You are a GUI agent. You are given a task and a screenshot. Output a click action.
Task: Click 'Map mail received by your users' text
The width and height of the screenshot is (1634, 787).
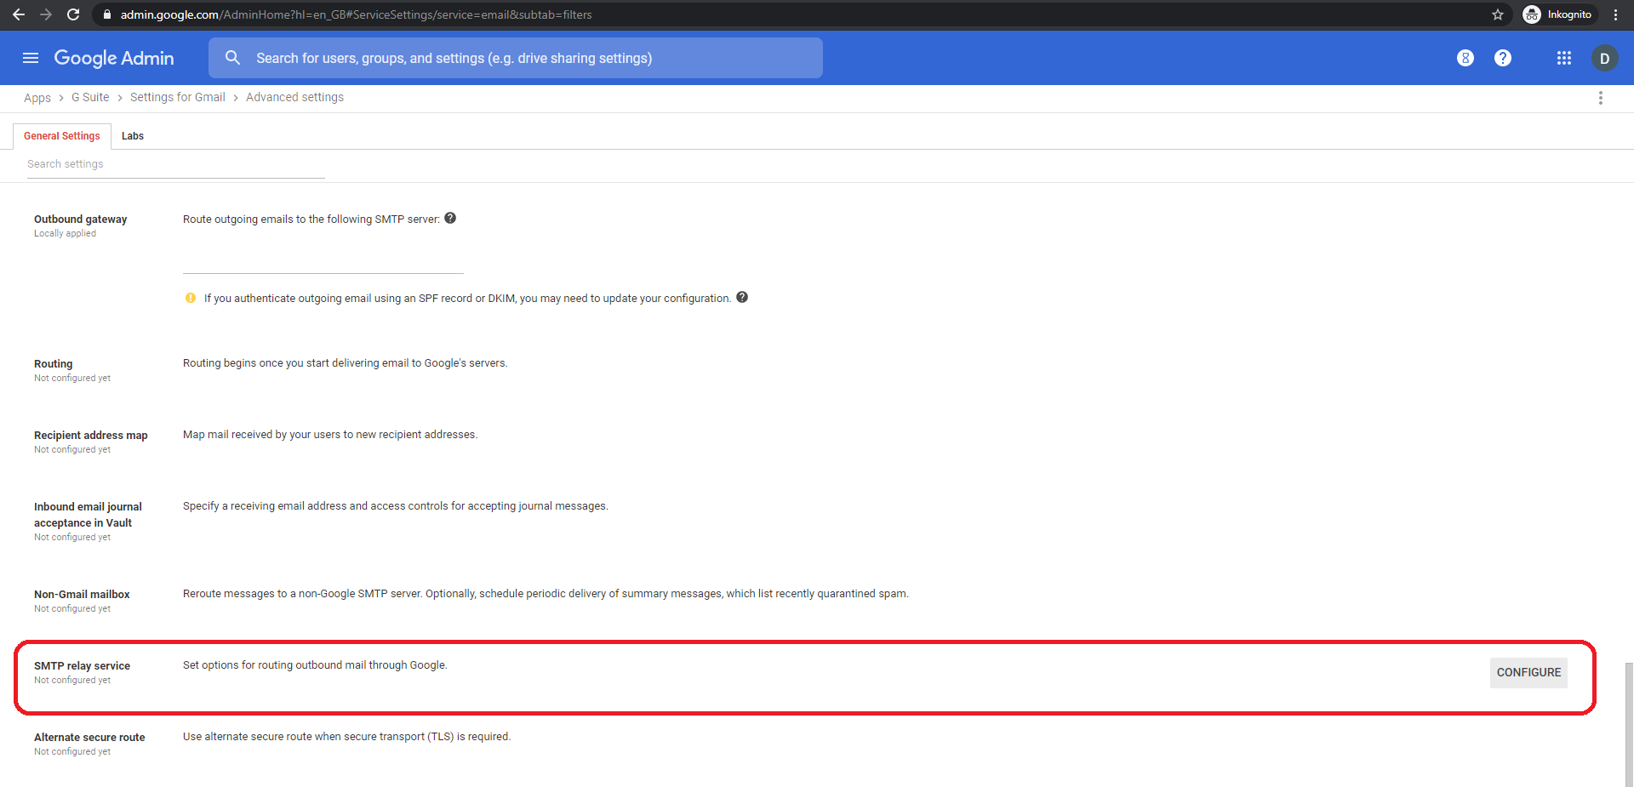point(330,435)
